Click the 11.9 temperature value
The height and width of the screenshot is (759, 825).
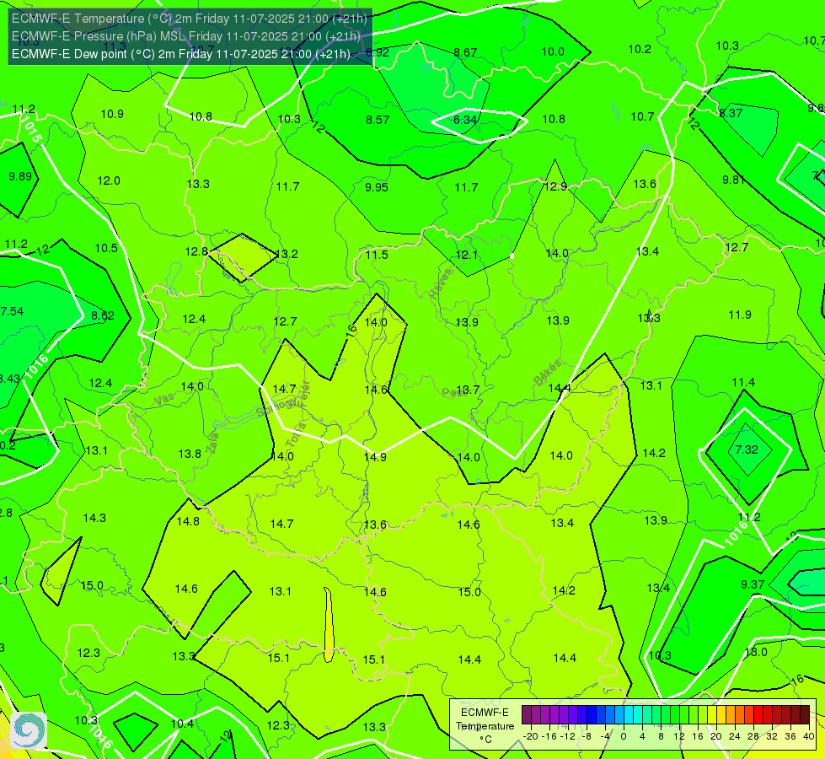click(x=740, y=315)
